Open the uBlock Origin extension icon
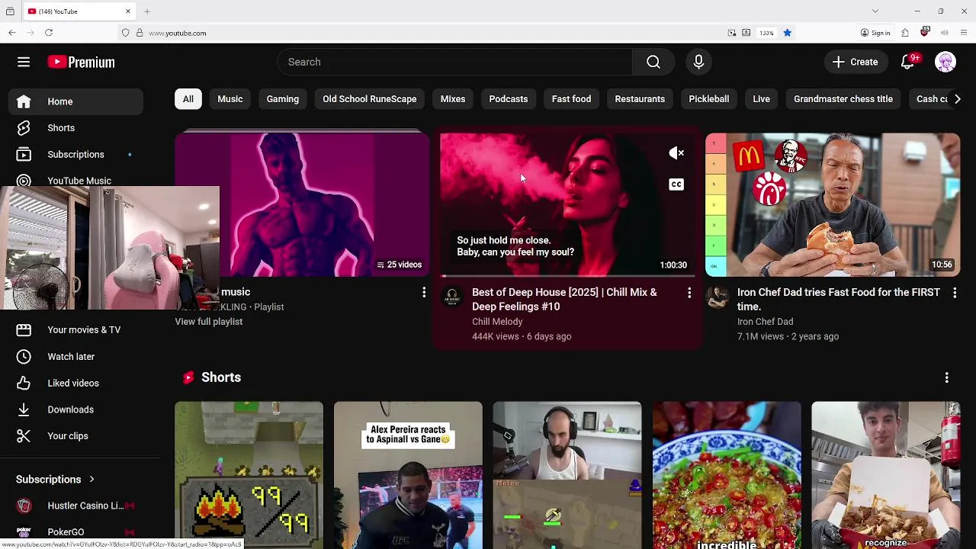 [x=925, y=33]
